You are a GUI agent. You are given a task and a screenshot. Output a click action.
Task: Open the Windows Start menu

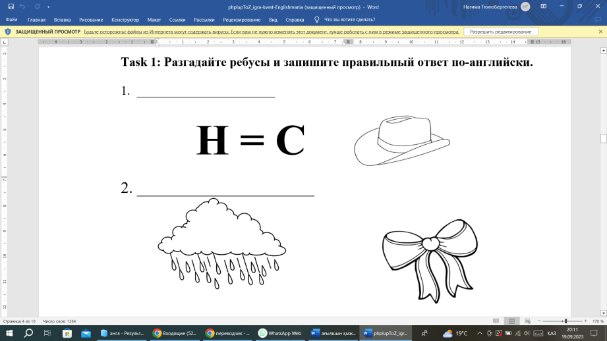(9, 333)
